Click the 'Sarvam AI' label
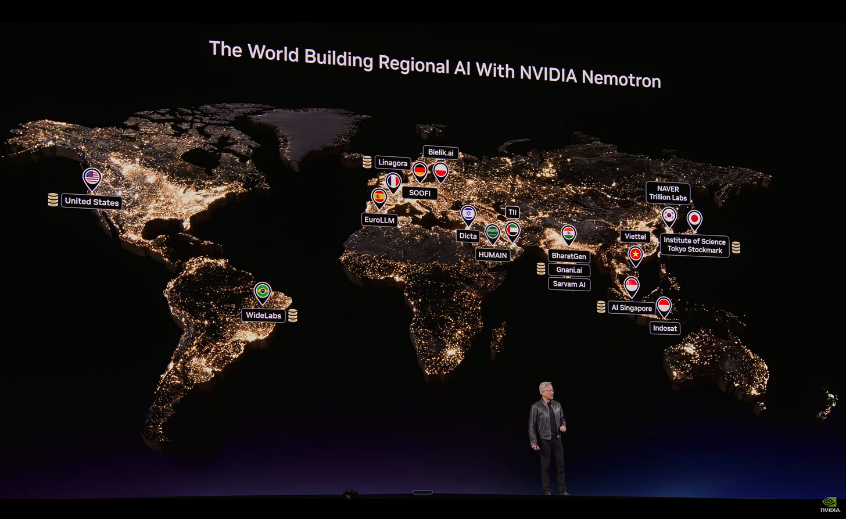846x519 pixels. [569, 284]
